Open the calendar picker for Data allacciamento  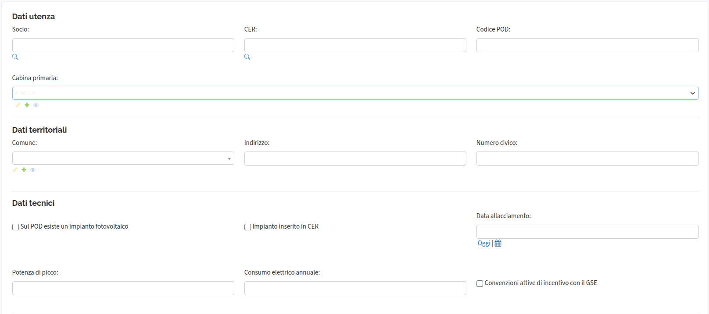[498, 243]
